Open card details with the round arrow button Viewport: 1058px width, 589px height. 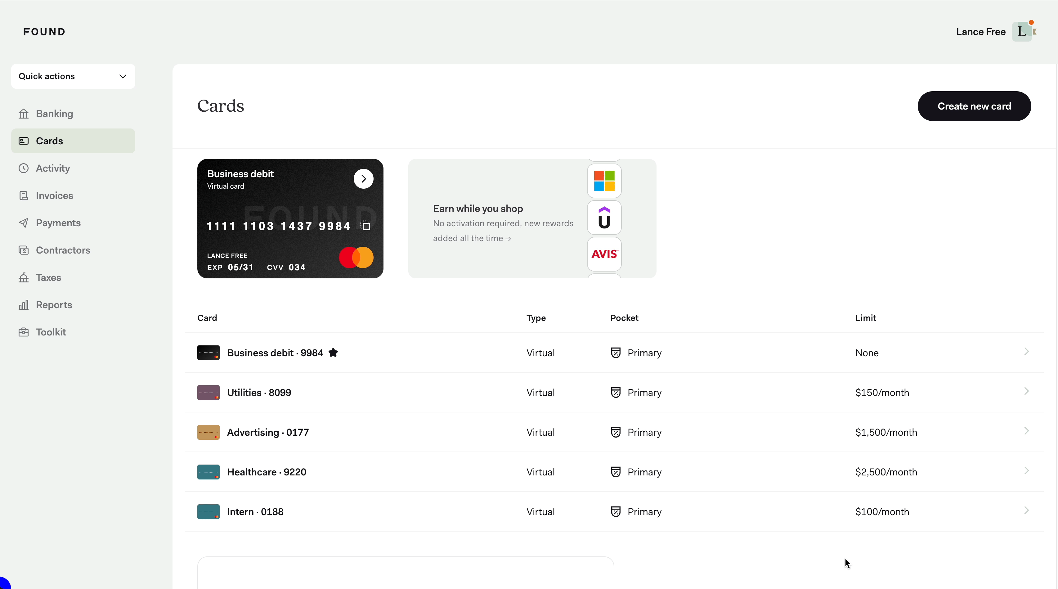pos(364,179)
